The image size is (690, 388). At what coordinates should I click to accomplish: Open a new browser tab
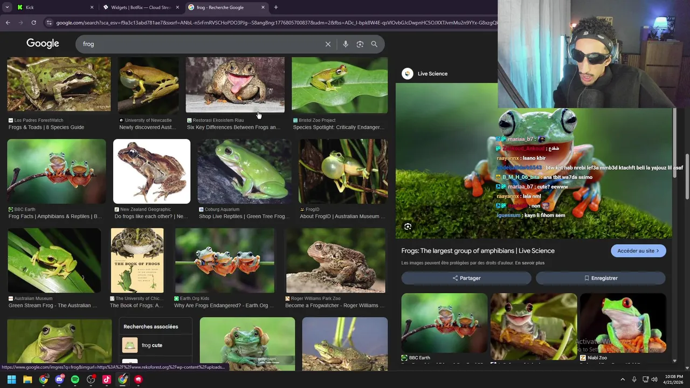coord(276,8)
